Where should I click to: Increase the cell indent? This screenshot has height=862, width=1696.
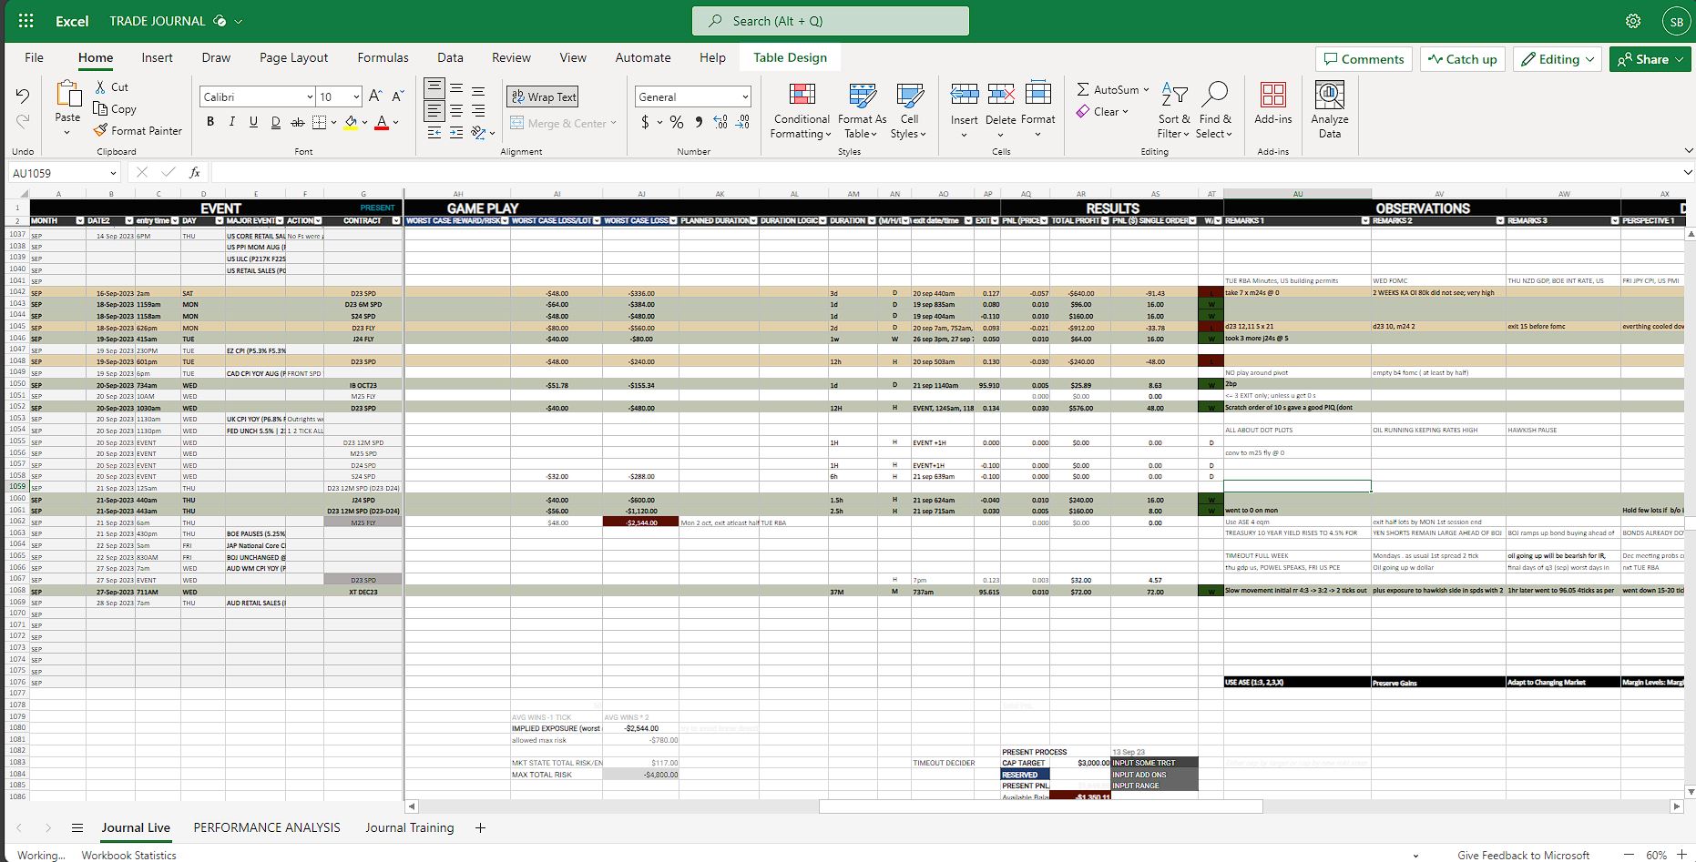point(456,133)
